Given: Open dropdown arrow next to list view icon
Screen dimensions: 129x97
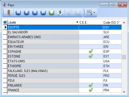Looking at the screenshot, I should point(94,13).
